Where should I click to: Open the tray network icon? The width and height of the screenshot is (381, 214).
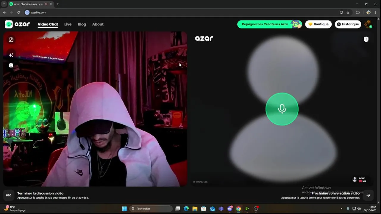(354, 209)
